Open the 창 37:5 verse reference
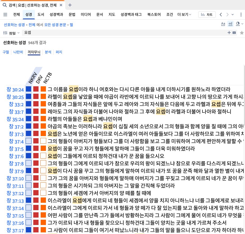Viewport: 245px width, 234px height. pyautogui.click(x=16, y=149)
